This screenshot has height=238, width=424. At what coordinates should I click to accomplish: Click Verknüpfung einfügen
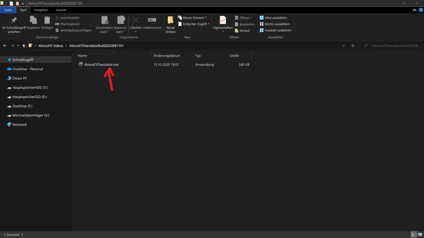(74, 30)
